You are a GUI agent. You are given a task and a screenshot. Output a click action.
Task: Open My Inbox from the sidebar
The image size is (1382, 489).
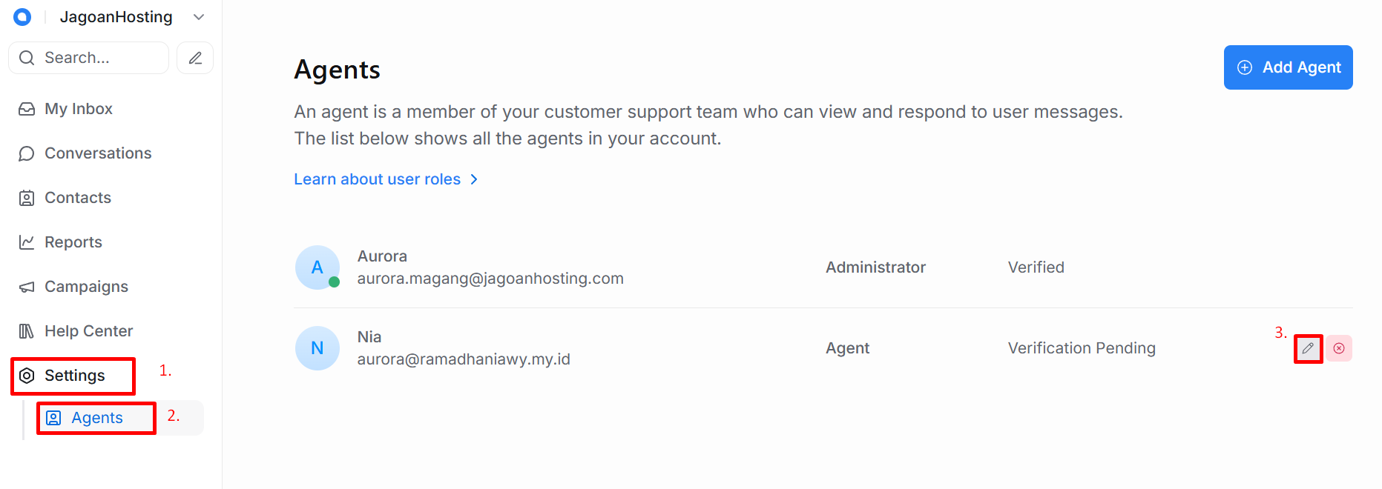[77, 109]
